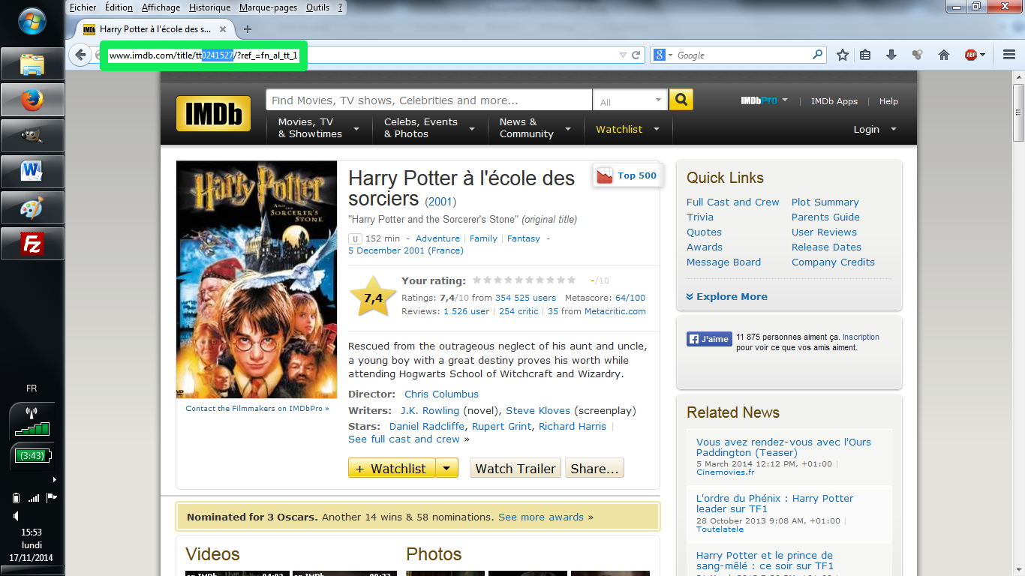1025x576 pixels.
Task: Open Firefox from the taskbar
Action: [32, 100]
